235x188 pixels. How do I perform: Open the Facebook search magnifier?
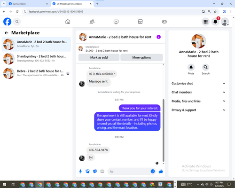[17, 22]
